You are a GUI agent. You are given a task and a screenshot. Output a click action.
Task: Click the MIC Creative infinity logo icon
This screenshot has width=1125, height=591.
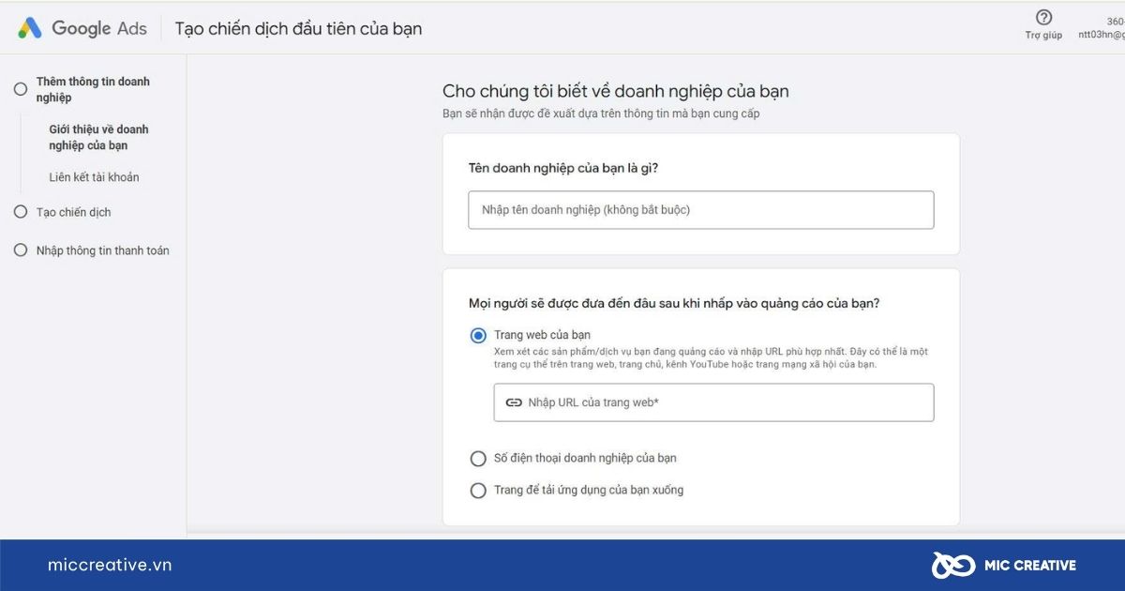(953, 565)
